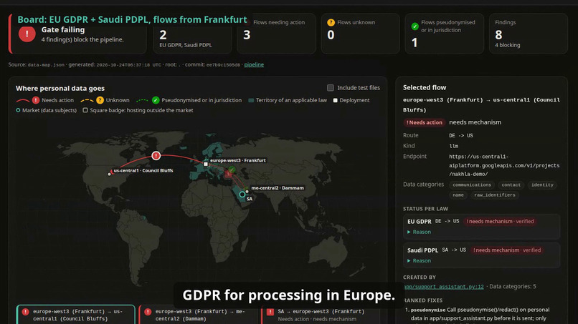Click the Market data subjects circle icon
The image size is (578, 324).
point(18,110)
